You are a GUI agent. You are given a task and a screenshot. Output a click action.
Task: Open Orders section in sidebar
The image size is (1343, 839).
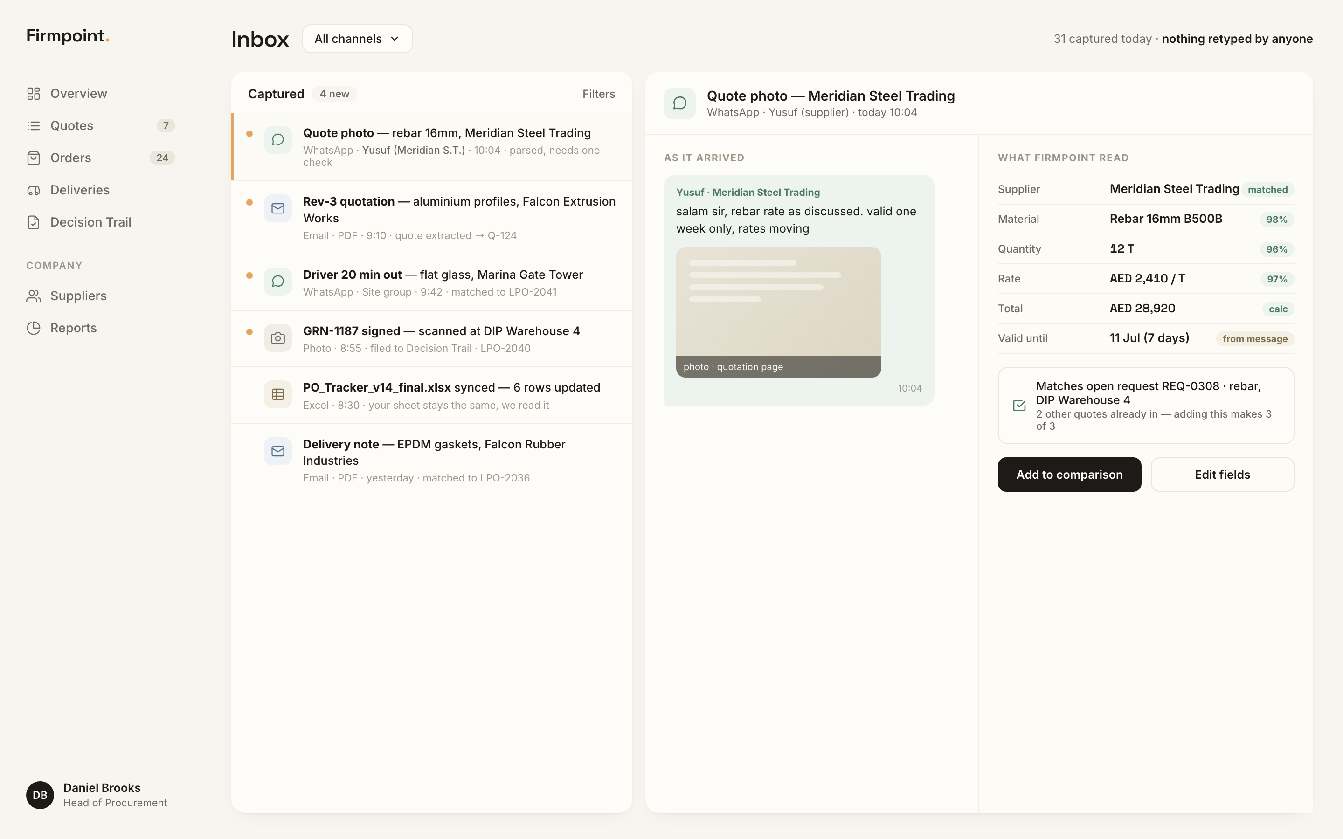[100, 158]
